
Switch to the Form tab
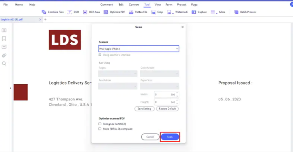click(x=169, y=5)
